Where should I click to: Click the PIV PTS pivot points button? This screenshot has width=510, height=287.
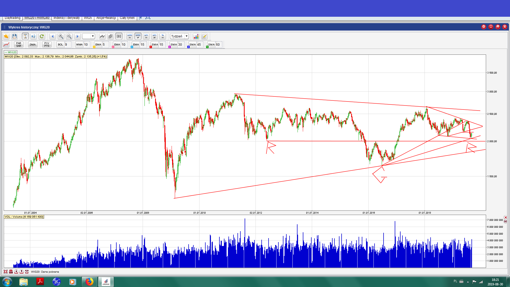(47, 45)
